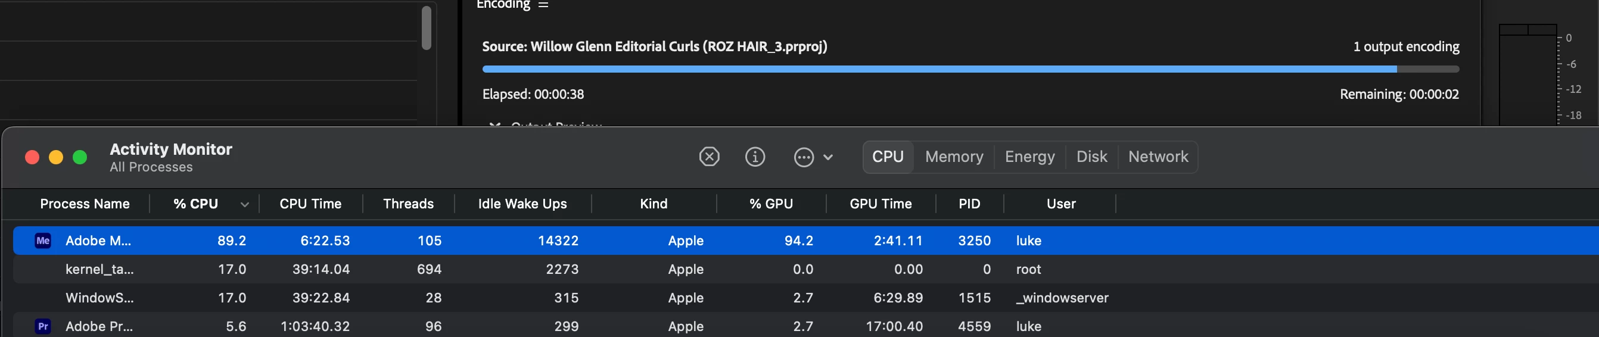The image size is (1599, 337).
Task: Click PID 4559 cell
Action: click(975, 326)
